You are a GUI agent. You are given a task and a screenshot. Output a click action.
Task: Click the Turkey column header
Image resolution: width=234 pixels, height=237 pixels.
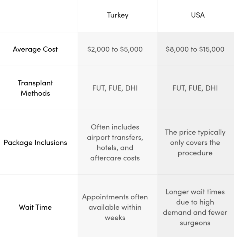[117, 15]
